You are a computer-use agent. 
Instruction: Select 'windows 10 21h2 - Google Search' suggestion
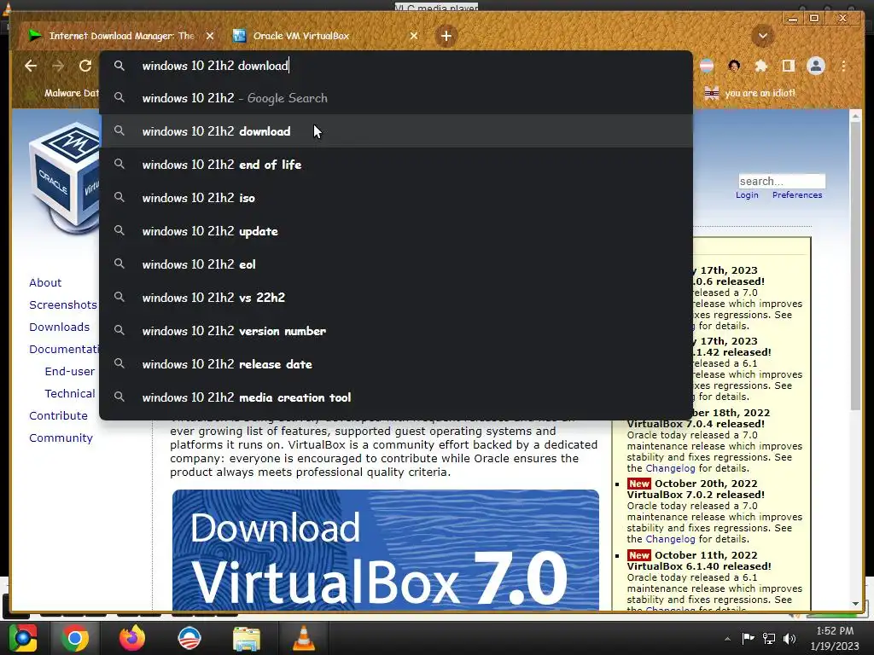396,98
